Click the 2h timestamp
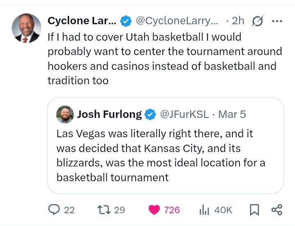Viewport: 295px width, 226px height. click(237, 21)
